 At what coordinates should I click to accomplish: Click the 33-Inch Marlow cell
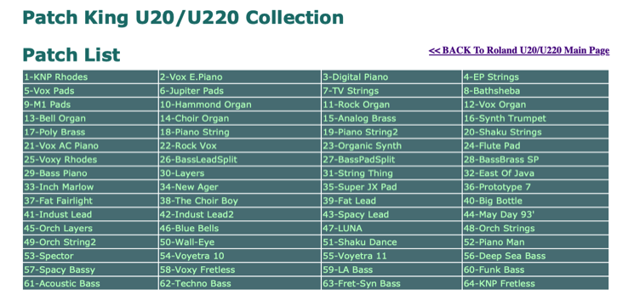(90, 187)
